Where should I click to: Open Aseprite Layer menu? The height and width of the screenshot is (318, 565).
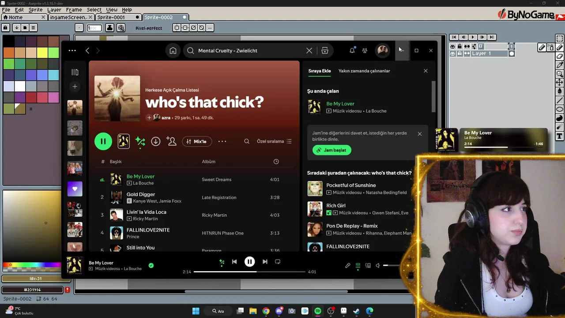click(54, 10)
